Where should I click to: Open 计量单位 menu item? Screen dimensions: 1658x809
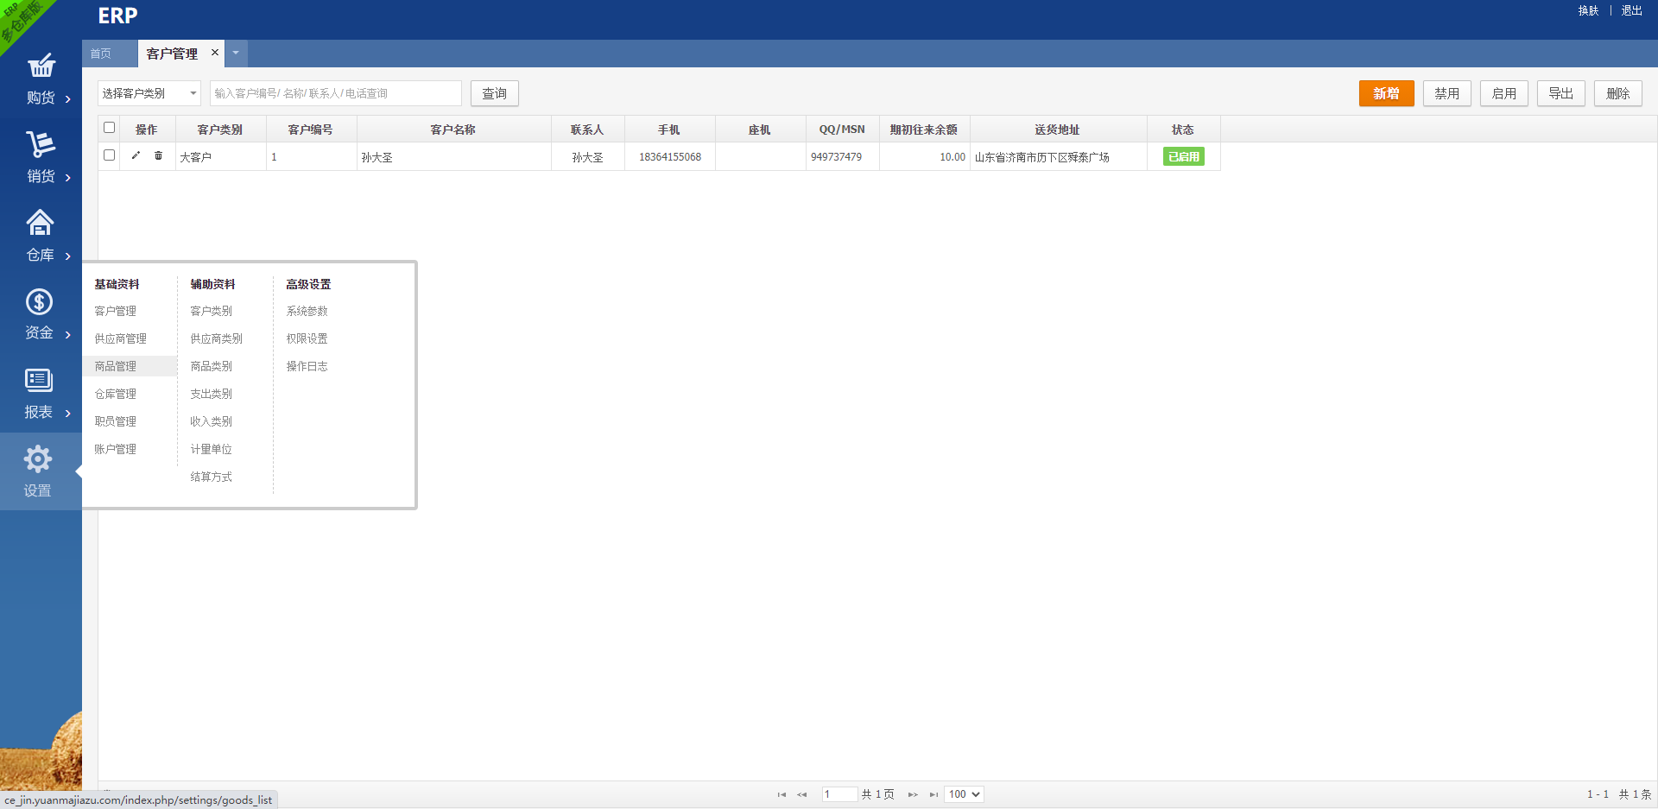point(212,449)
